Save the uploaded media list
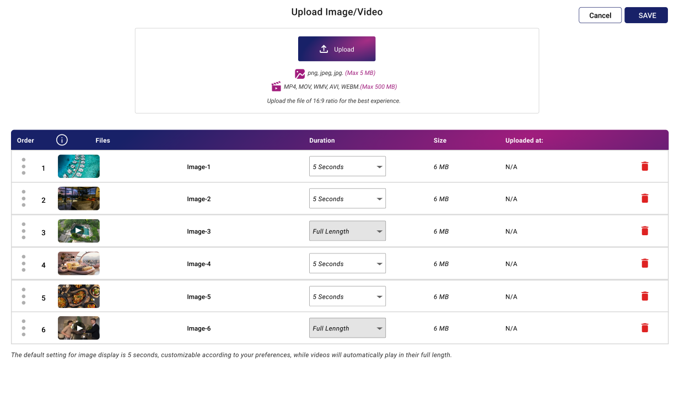The width and height of the screenshot is (674, 406). click(646, 15)
